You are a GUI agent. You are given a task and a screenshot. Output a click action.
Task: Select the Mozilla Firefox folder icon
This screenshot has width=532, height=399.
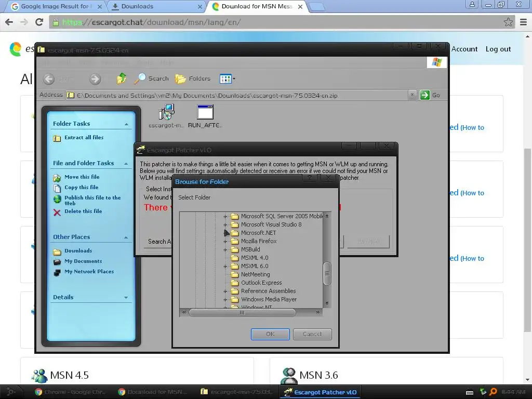pos(235,241)
